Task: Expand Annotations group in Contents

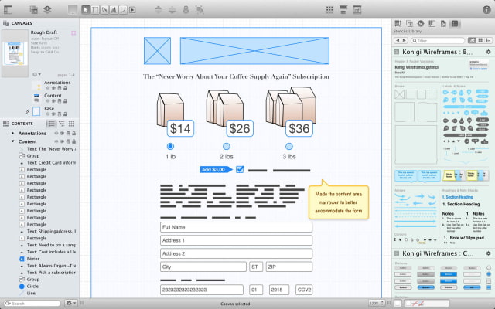Action: point(12,133)
